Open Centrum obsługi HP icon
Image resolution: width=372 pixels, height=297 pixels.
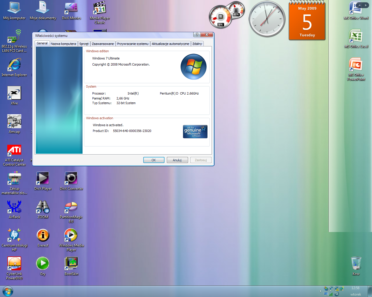point(14,240)
